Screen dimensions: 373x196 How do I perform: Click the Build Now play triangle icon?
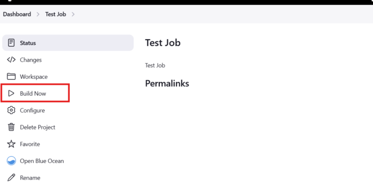(x=11, y=93)
